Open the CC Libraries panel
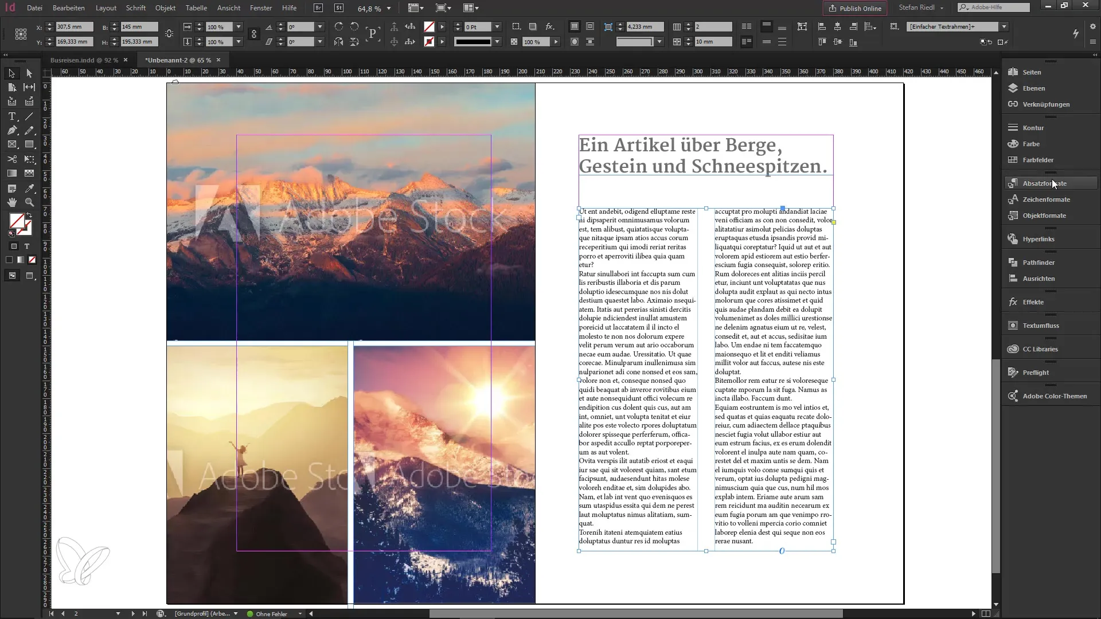 pyautogui.click(x=1051, y=349)
